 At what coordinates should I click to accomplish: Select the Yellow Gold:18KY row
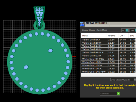(109, 49)
